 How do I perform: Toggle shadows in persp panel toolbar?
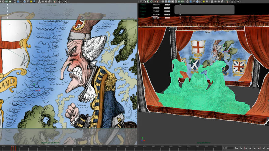point(207,1)
